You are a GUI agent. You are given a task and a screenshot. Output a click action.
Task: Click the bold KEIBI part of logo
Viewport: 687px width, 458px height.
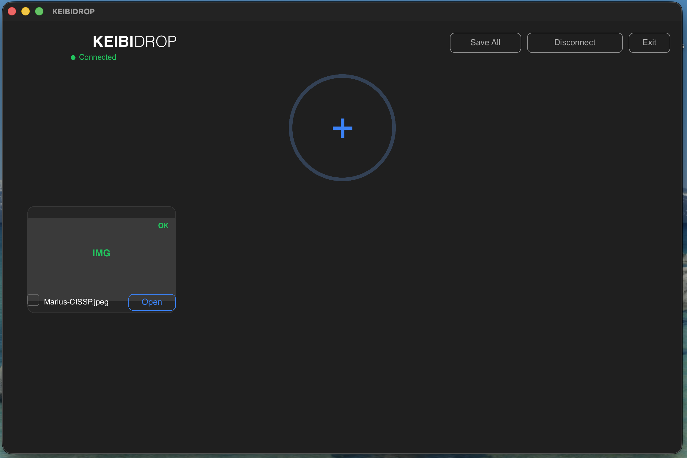pos(113,42)
